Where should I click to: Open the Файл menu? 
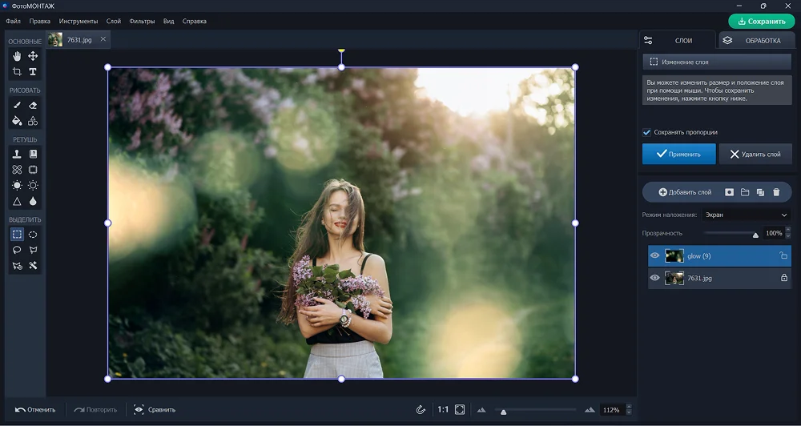point(14,21)
